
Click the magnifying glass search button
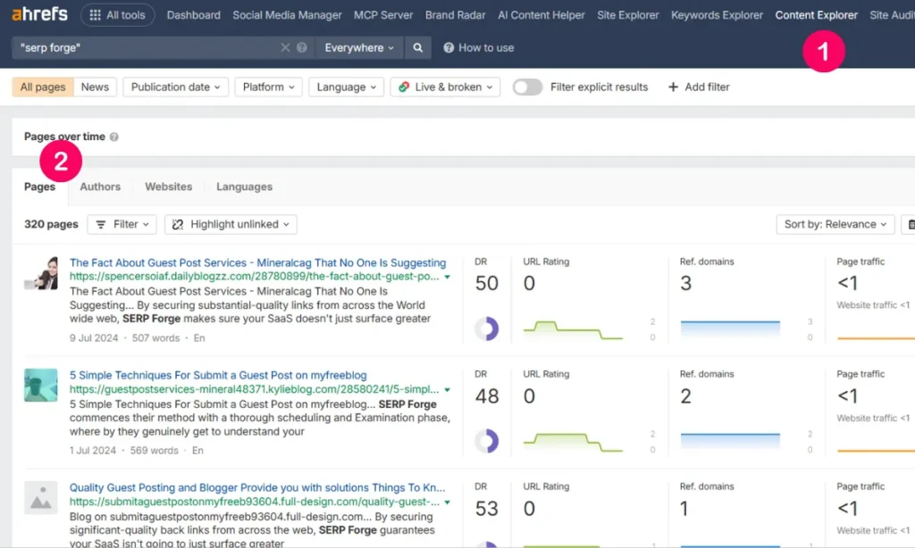(x=417, y=48)
